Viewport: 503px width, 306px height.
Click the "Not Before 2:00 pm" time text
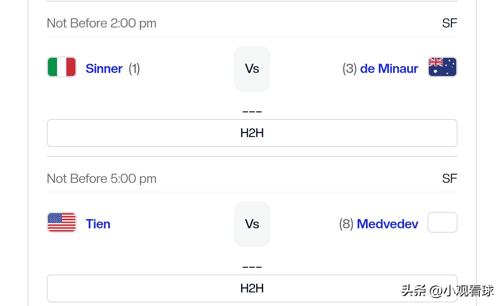pos(101,23)
